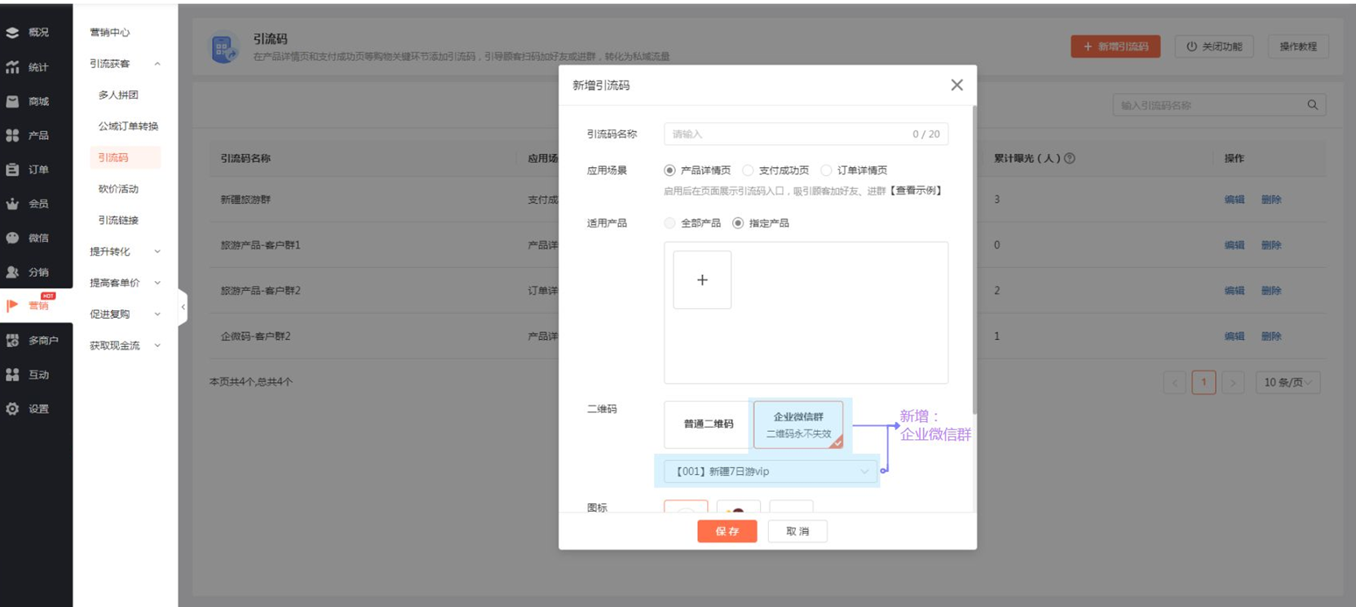The height and width of the screenshot is (607, 1356).
Task: Open the 10条/页 page size dropdown
Action: pyautogui.click(x=1287, y=382)
